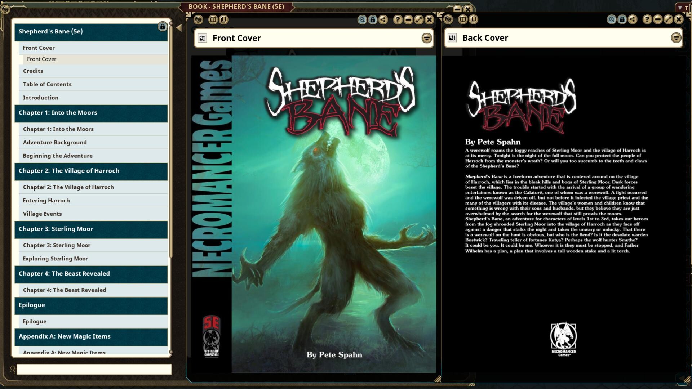The image size is (692, 389).
Task: Collapse the sidebar using the left-pointing arrow
Action: [x=179, y=27]
